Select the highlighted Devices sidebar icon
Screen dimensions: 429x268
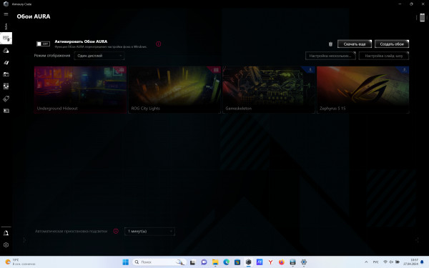coord(6,39)
